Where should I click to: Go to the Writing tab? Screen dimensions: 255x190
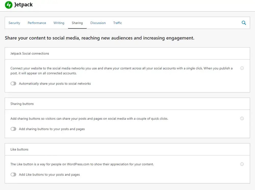59,23
